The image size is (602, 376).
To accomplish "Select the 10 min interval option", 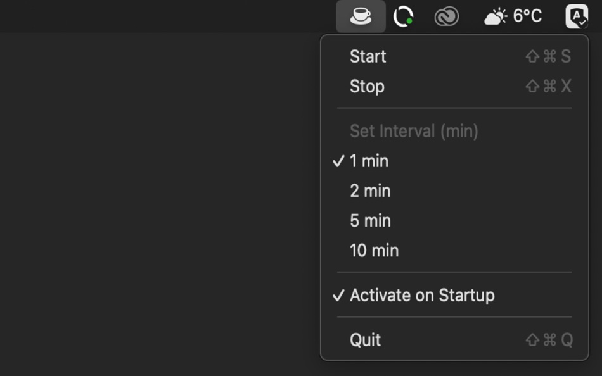I will click(x=375, y=250).
